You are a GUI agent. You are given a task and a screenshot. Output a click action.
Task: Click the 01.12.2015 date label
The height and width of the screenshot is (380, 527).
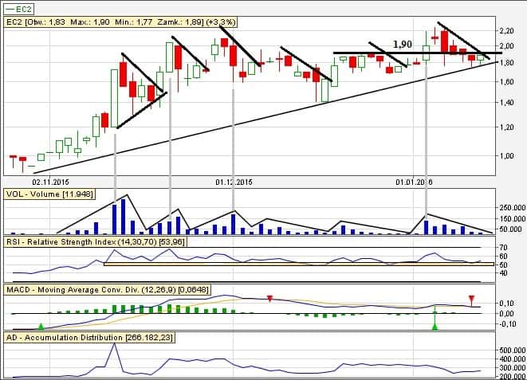(x=233, y=182)
